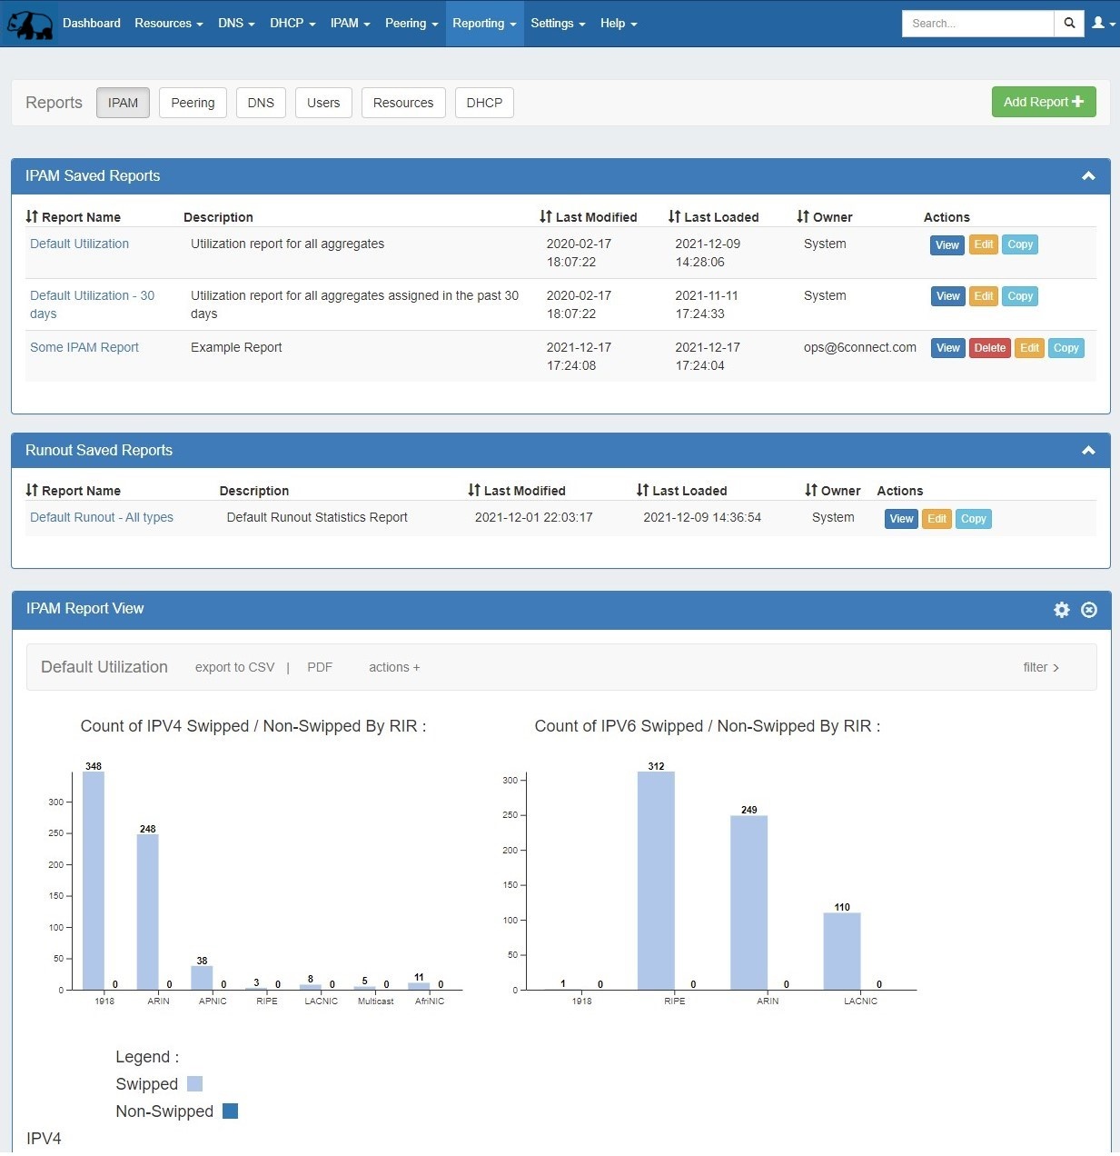Close the IPAM Report View panel
Screen dimensions: 1120x1156
pos(1089,610)
